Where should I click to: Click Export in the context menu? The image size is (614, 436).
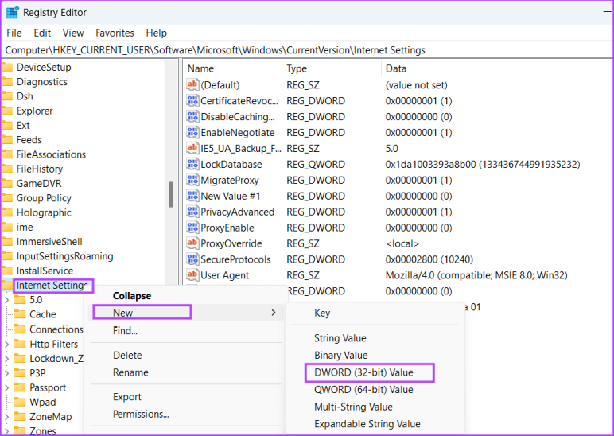127,396
